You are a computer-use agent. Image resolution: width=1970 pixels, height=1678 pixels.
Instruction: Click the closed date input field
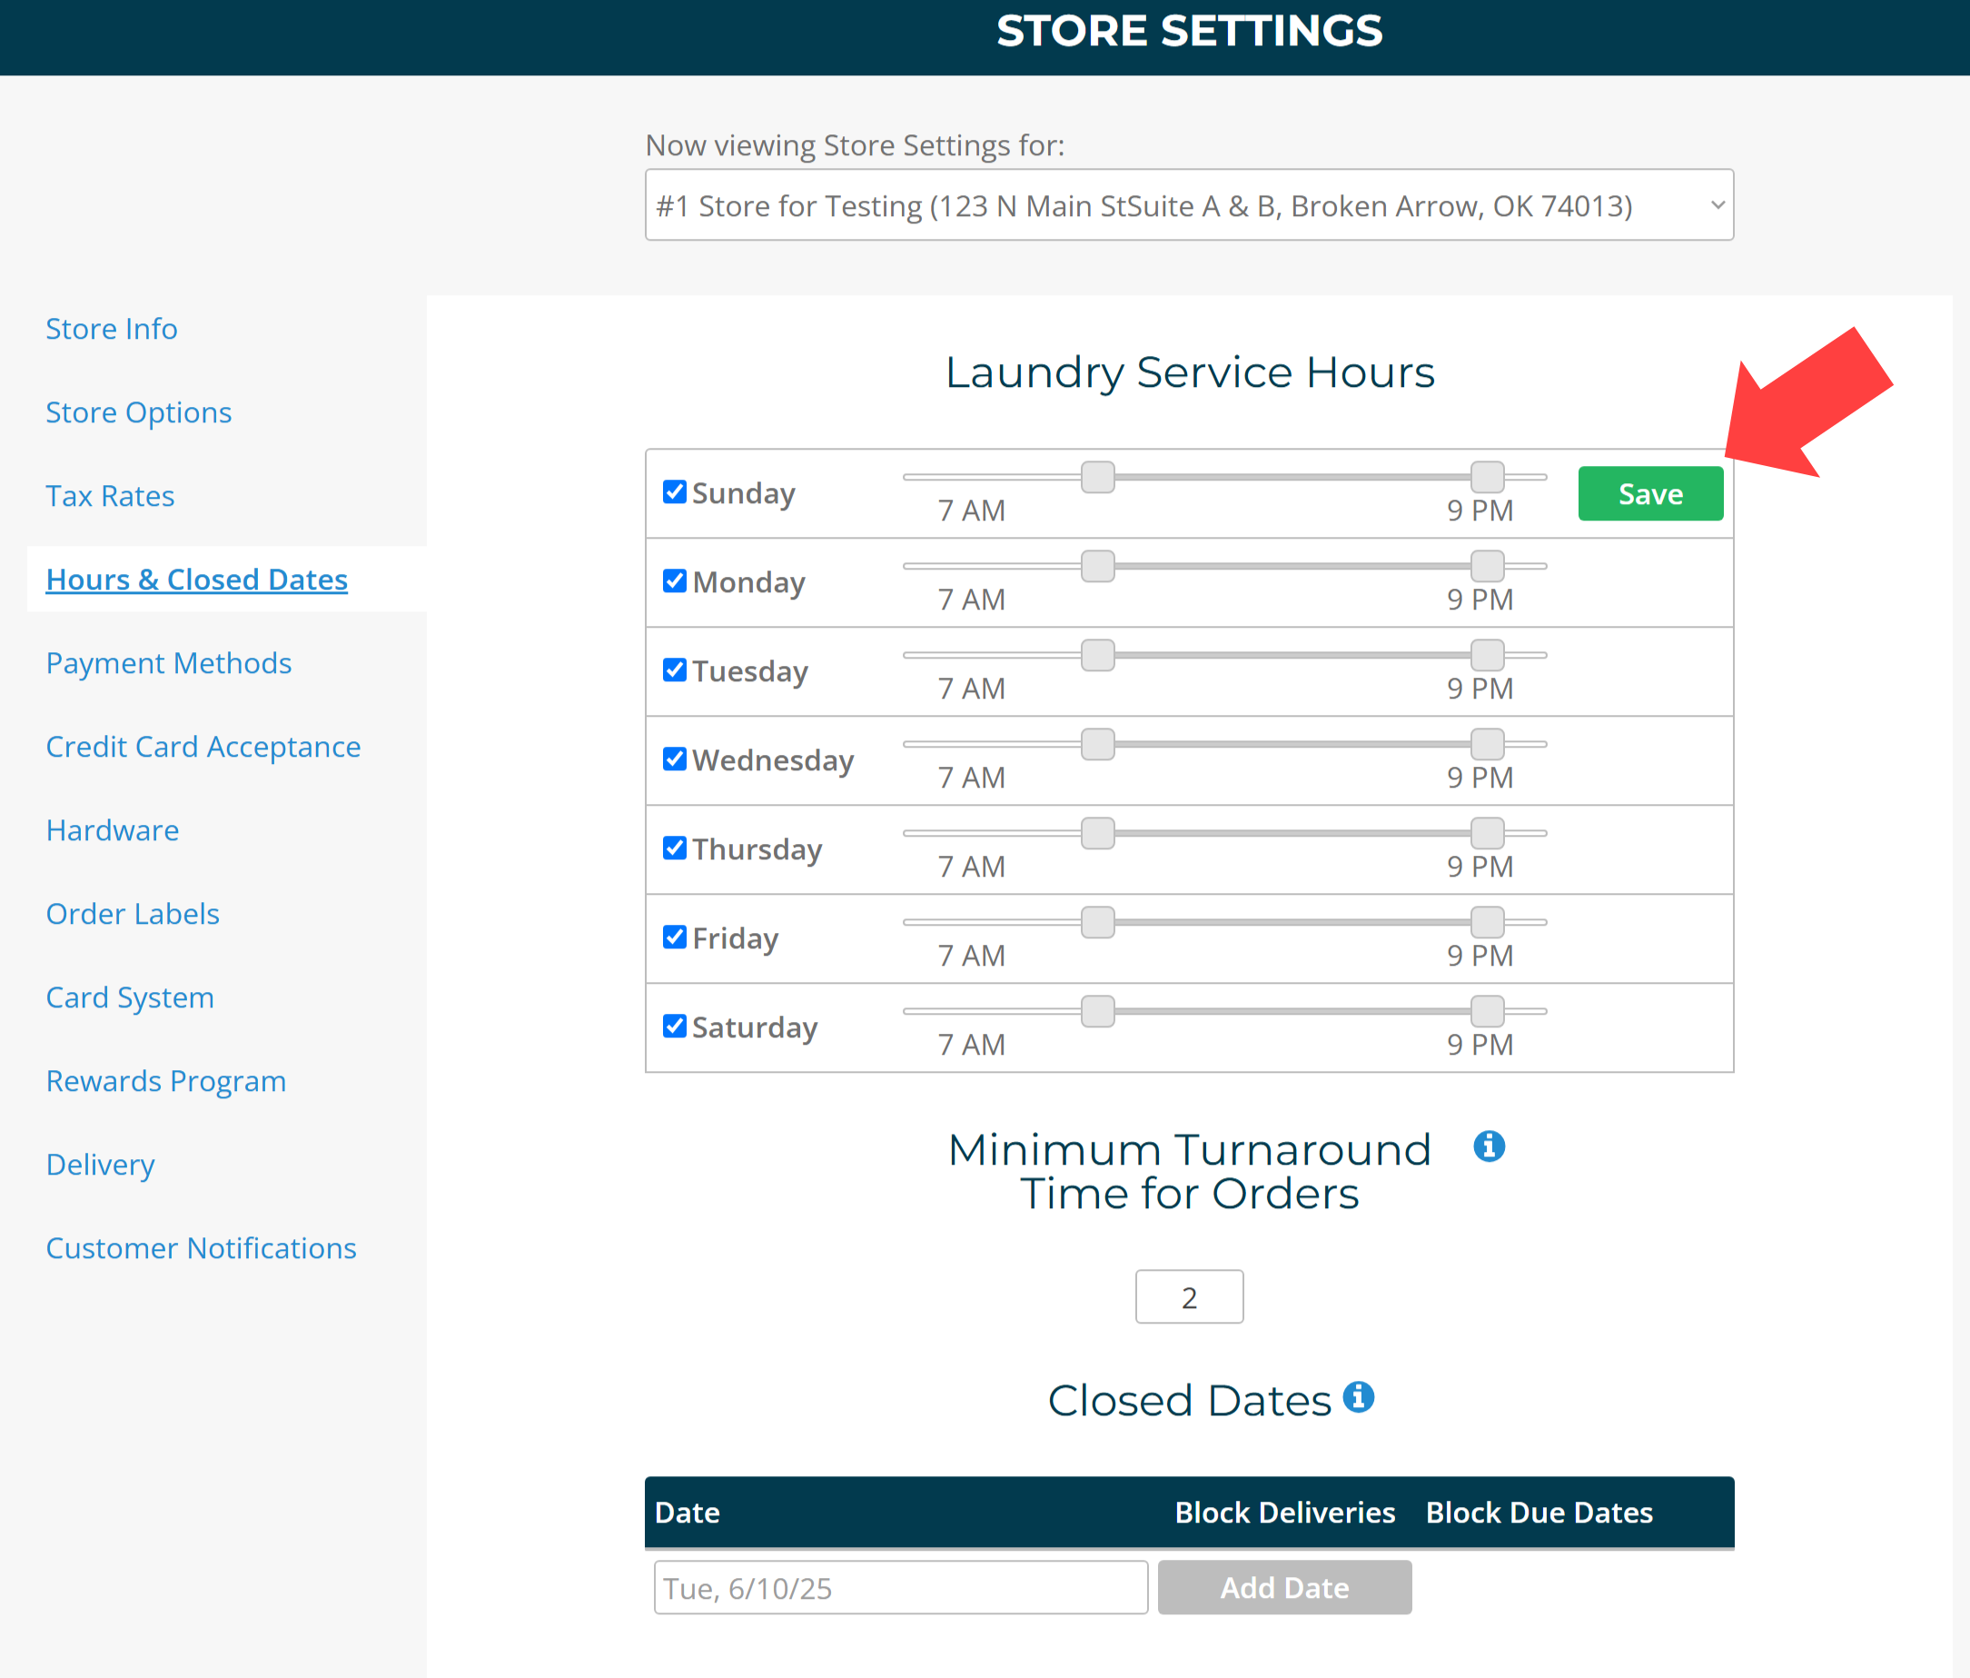[899, 1588]
